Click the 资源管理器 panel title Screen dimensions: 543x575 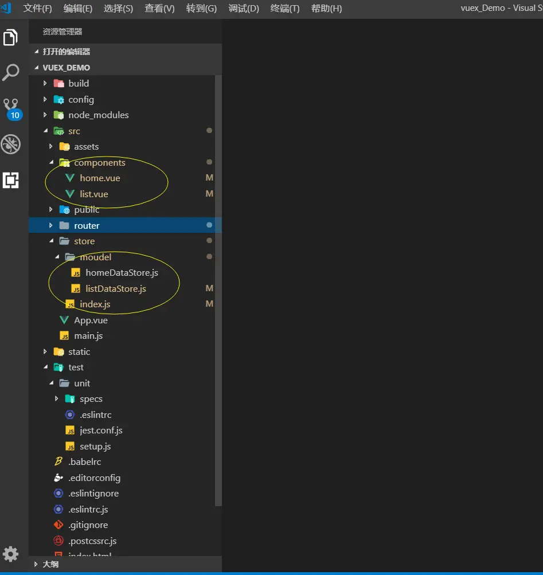pyautogui.click(x=62, y=32)
